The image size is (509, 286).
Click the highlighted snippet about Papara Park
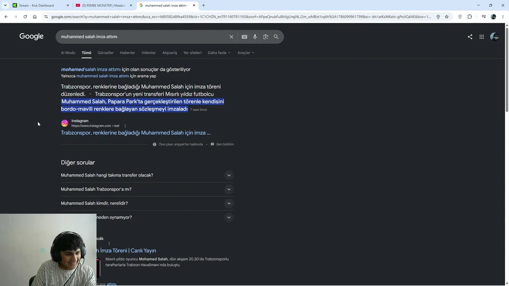click(x=142, y=105)
